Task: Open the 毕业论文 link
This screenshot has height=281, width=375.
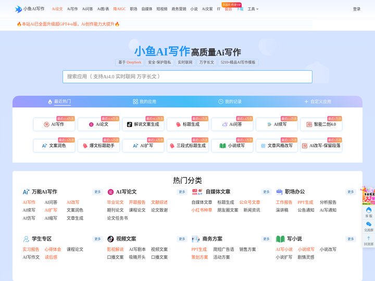Action: tap(115, 202)
